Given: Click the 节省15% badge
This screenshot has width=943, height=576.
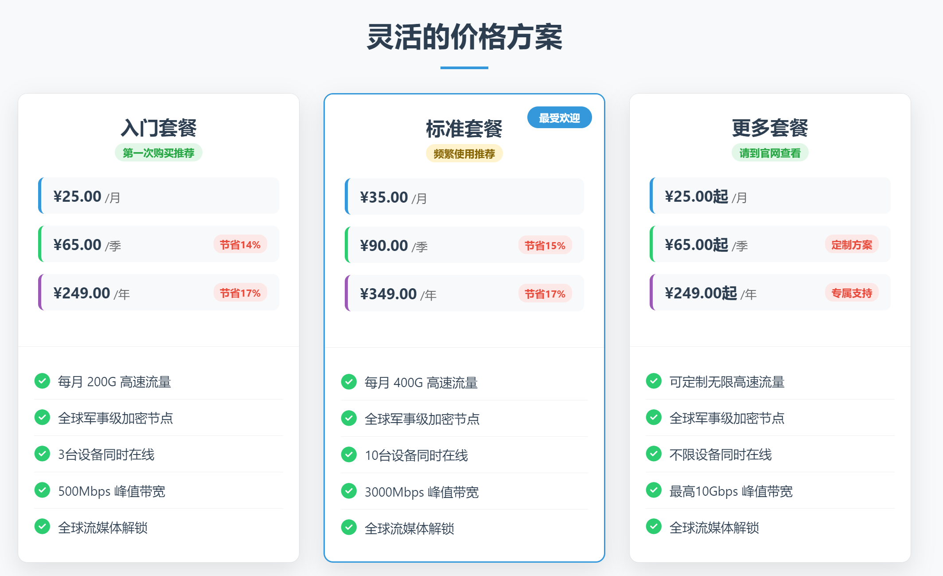Looking at the screenshot, I should (x=545, y=245).
